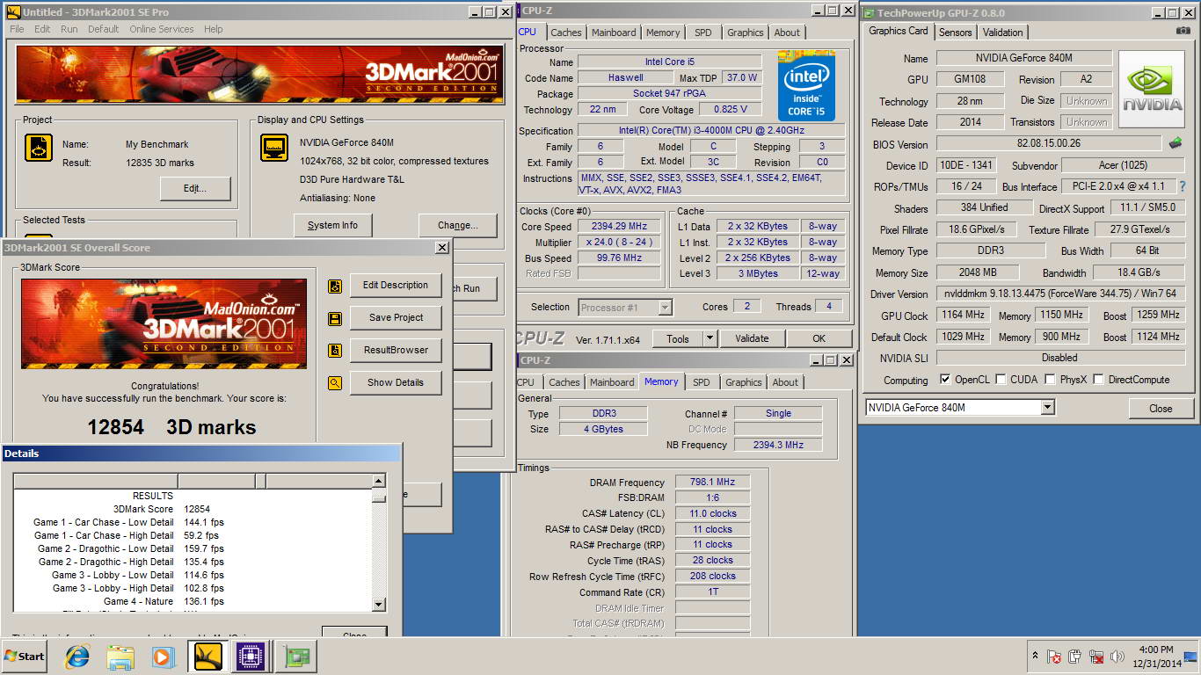
Task: Click the Intel Core i5 logo in CPU-Z
Action: (806, 85)
